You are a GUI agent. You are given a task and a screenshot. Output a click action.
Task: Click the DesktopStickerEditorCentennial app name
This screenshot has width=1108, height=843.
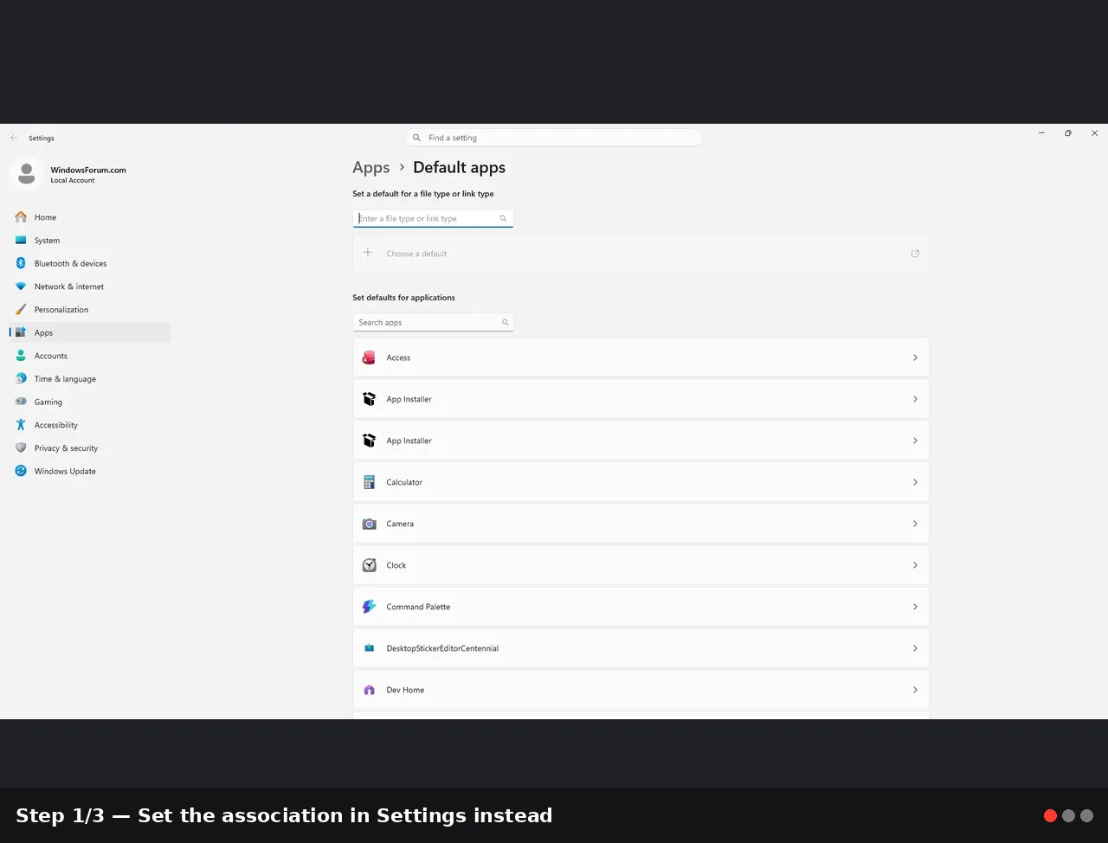click(442, 648)
